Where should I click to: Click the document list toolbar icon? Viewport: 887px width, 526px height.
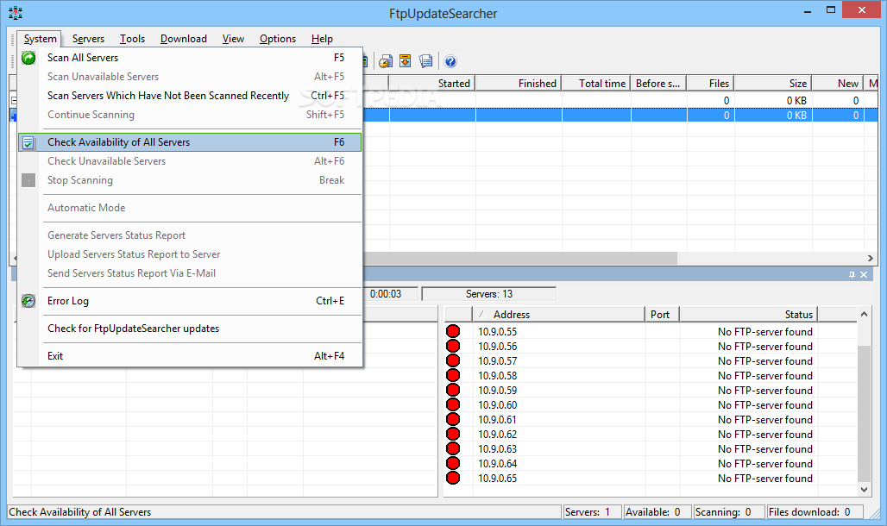[426, 61]
